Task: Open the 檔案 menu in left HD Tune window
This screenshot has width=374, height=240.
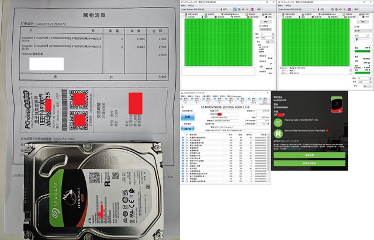Action: 183,4
